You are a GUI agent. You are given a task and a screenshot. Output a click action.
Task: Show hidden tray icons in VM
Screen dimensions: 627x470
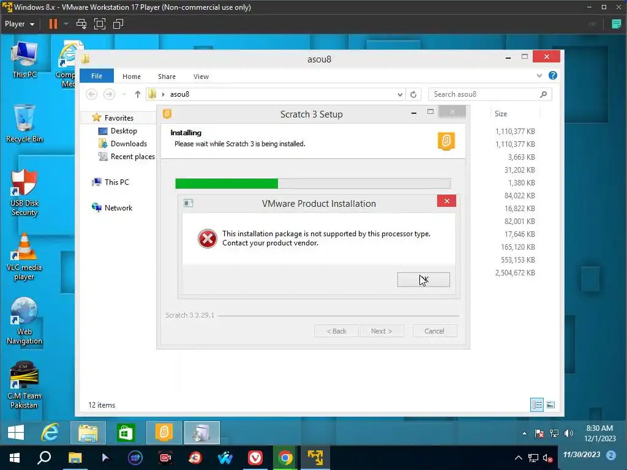tap(524, 433)
